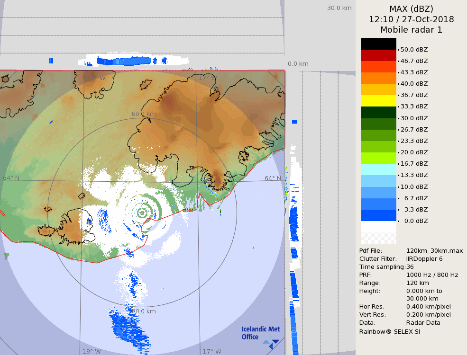Click the arrow marker beside 0.0 dBZ
This screenshot has height=355, width=467.
(x=398, y=221)
